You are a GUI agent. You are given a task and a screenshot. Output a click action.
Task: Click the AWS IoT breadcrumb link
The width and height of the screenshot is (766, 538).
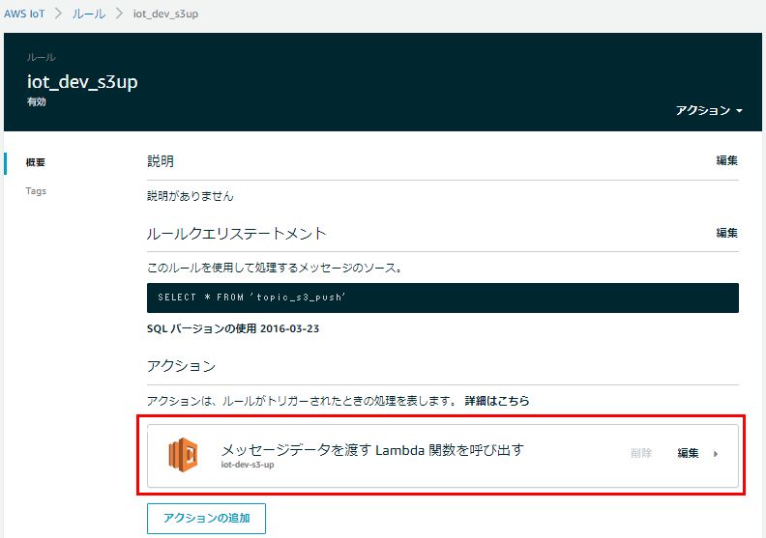click(x=24, y=14)
